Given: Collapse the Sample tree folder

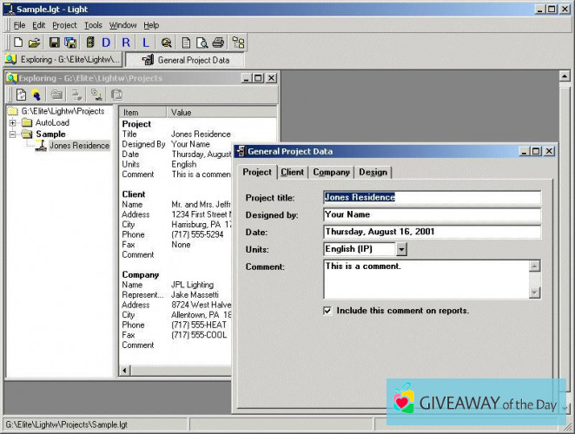Looking at the screenshot, I should [13, 135].
